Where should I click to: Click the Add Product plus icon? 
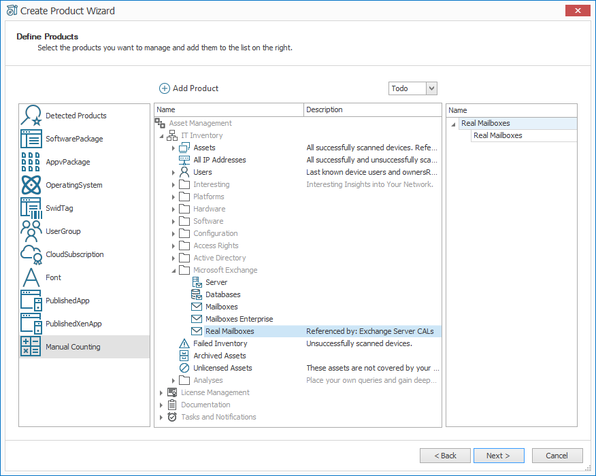pyautogui.click(x=164, y=88)
